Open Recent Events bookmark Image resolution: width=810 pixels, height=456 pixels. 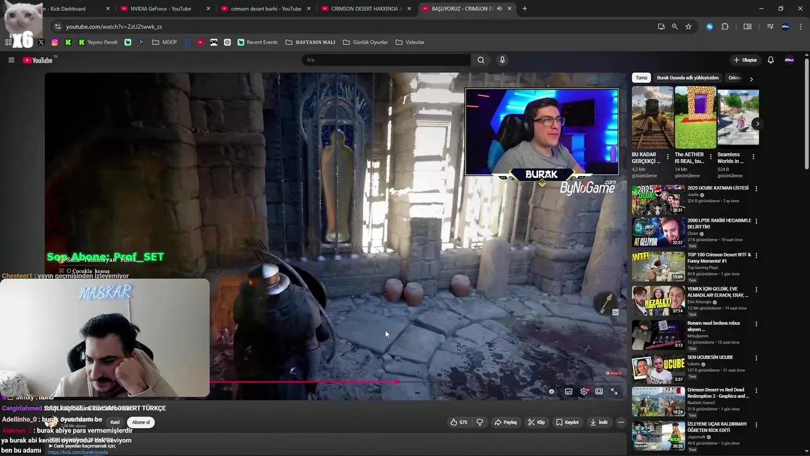(258, 42)
